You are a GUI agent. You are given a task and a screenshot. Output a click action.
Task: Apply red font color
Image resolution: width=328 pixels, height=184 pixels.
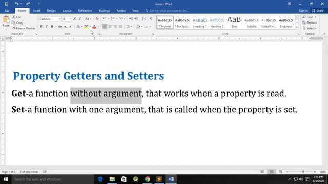point(94,27)
